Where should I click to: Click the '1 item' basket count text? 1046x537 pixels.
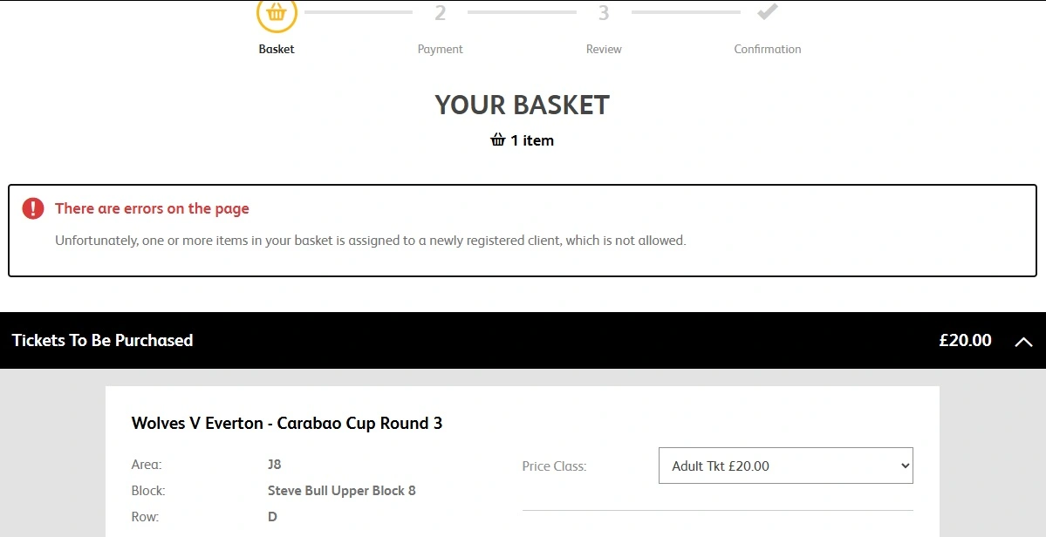[x=532, y=140]
